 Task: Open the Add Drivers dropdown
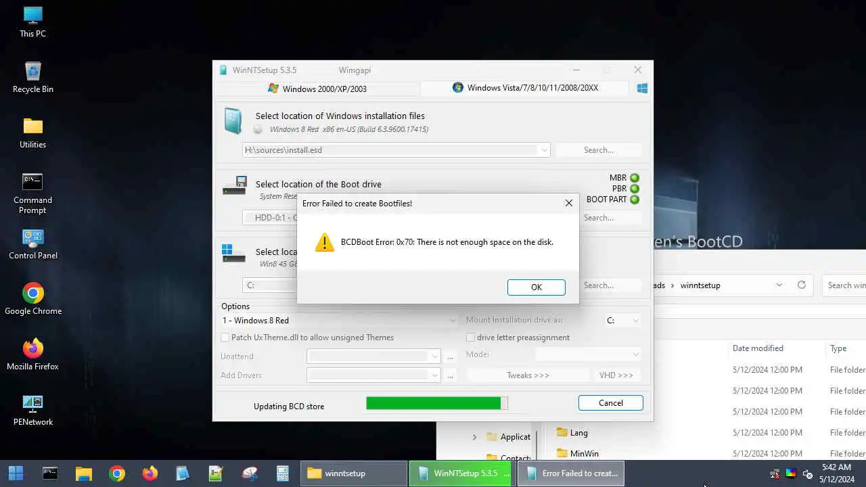[x=434, y=375]
